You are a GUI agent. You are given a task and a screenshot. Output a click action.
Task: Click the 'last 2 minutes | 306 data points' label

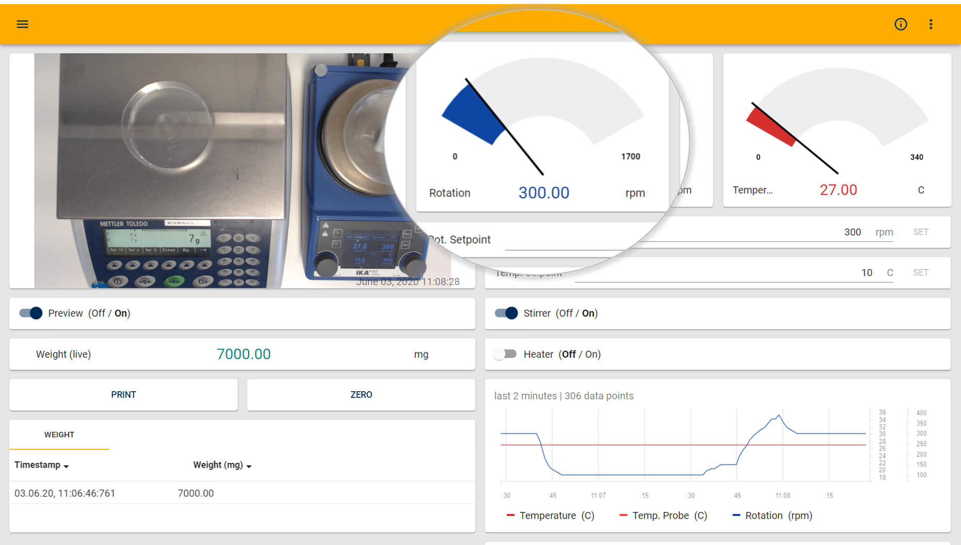pyautogui.click(x=564, y=396)
